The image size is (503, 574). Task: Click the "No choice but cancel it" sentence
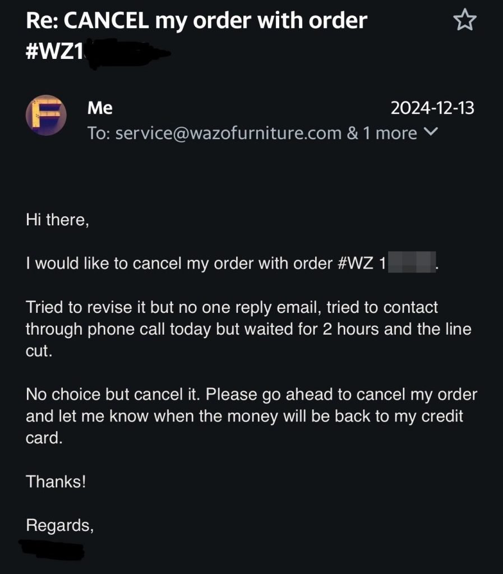click(x=114, y=394)
